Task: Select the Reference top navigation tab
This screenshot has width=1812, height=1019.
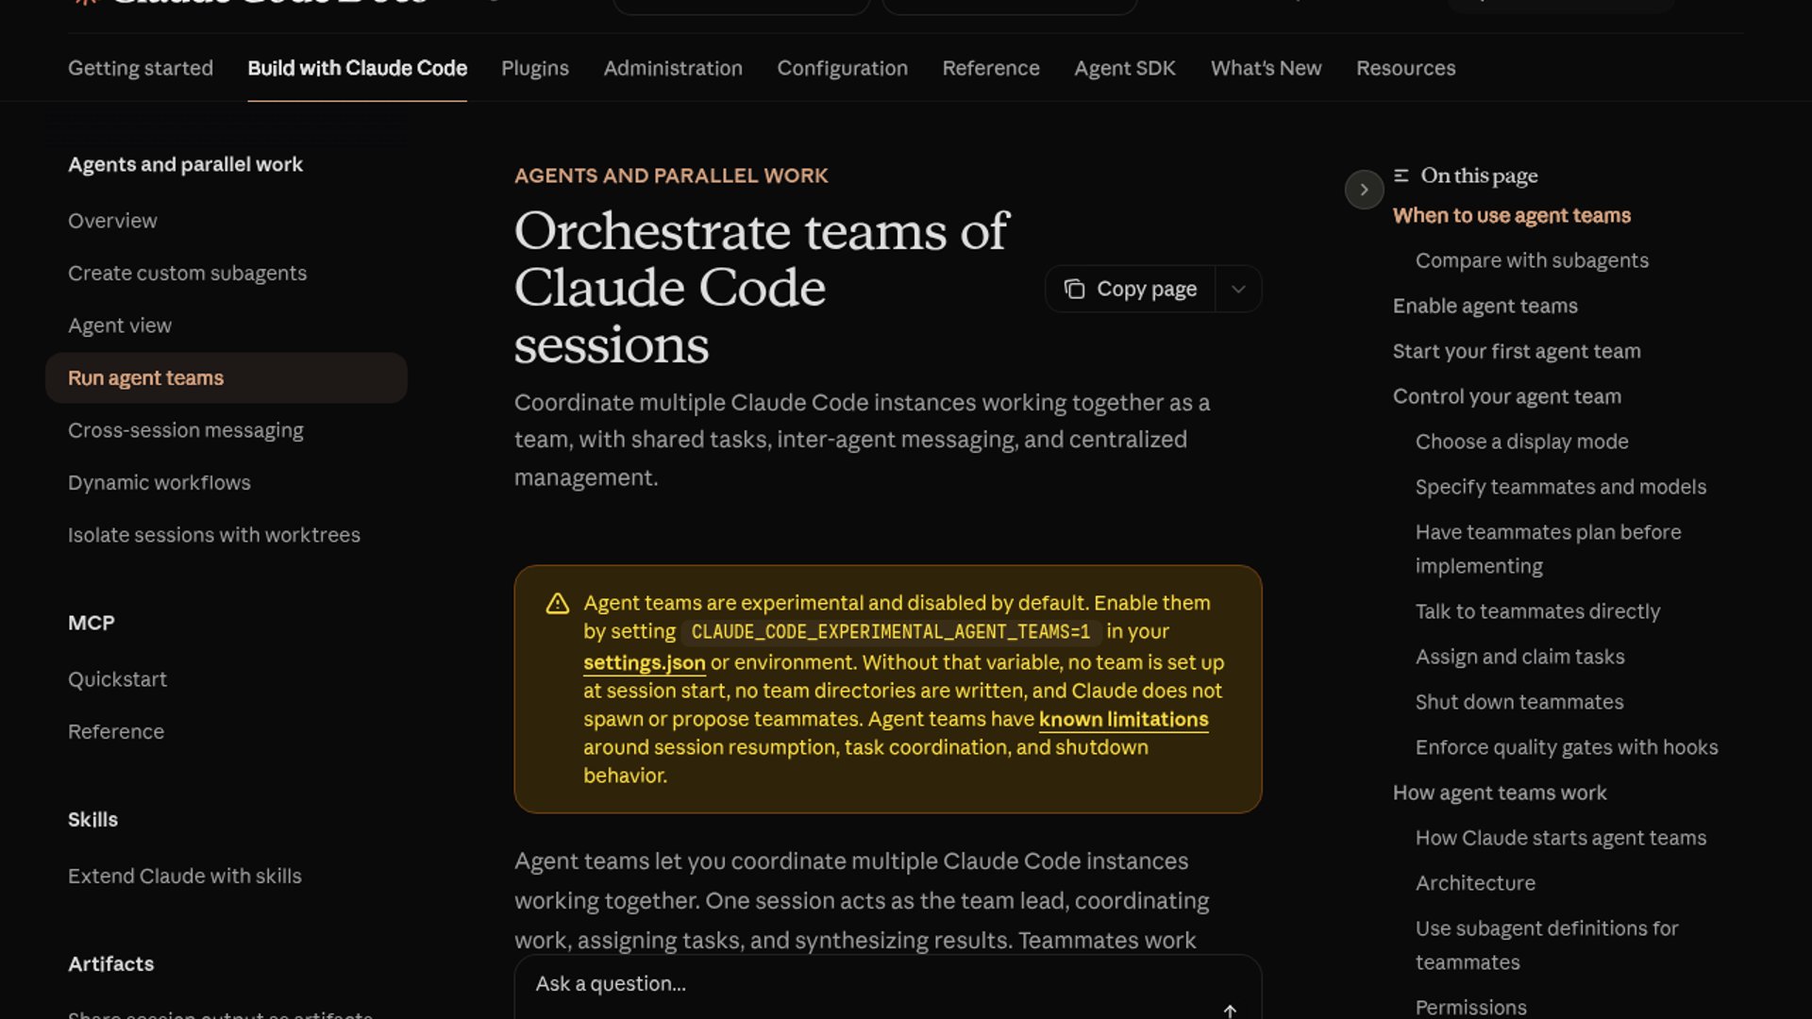Action: (991, 68)
